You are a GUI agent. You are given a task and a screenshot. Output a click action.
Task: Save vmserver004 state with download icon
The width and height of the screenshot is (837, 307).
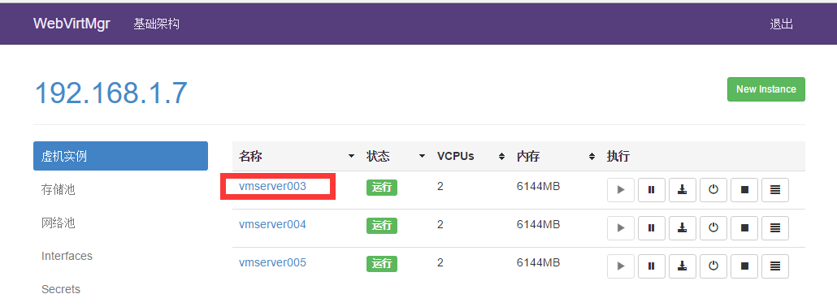point(683,228)
